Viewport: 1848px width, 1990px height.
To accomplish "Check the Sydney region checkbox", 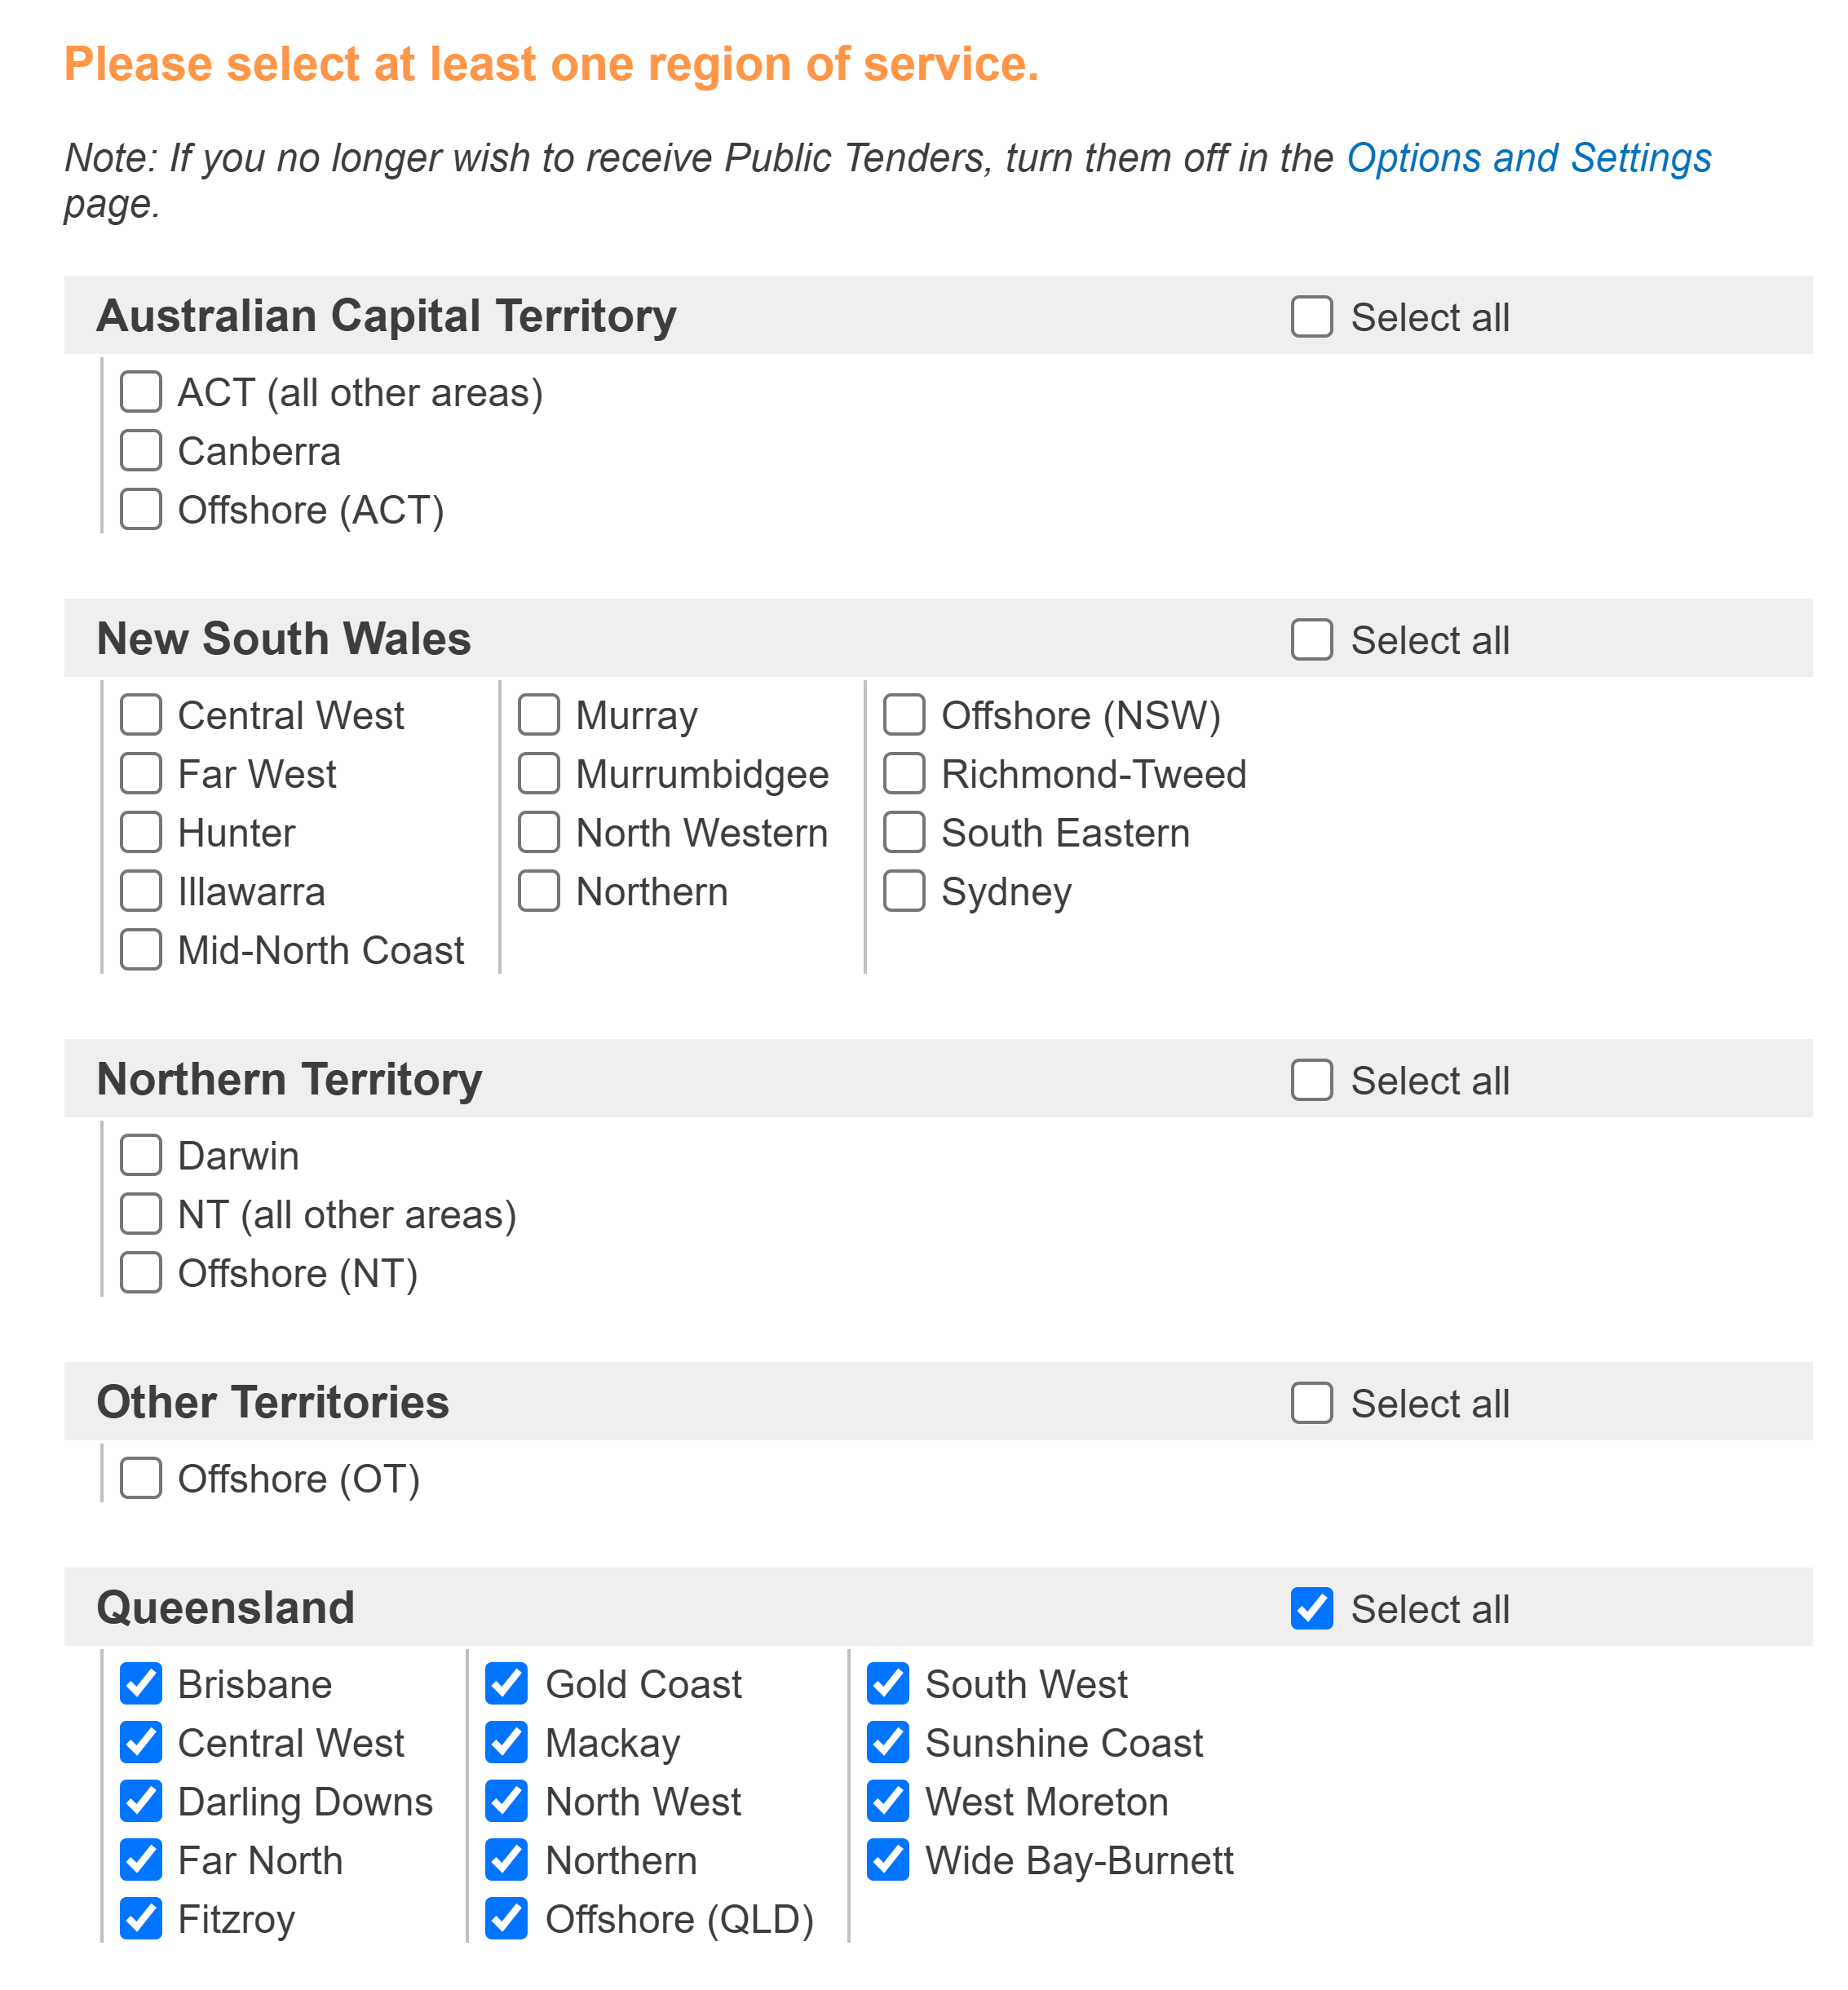I will tap(904, 891).
